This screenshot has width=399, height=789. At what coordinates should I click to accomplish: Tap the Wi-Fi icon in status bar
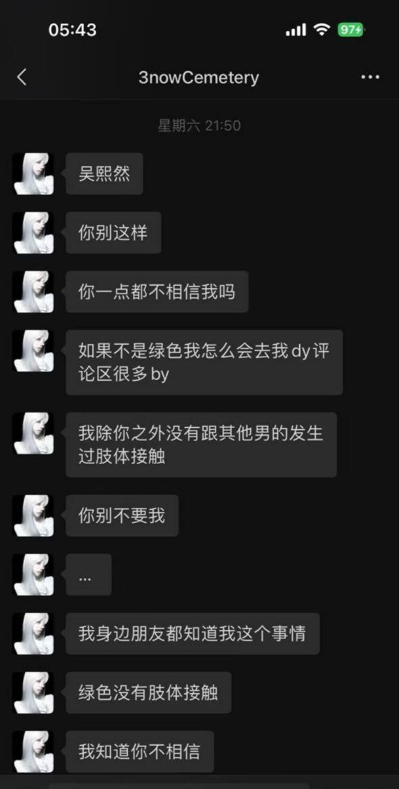(321, 30)
